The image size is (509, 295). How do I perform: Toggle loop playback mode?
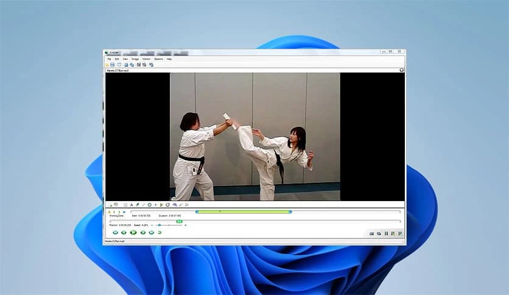coord(160,233)
